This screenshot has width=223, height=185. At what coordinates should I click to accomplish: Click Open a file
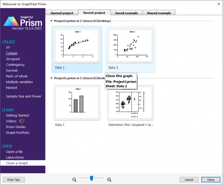coord(14,152)
